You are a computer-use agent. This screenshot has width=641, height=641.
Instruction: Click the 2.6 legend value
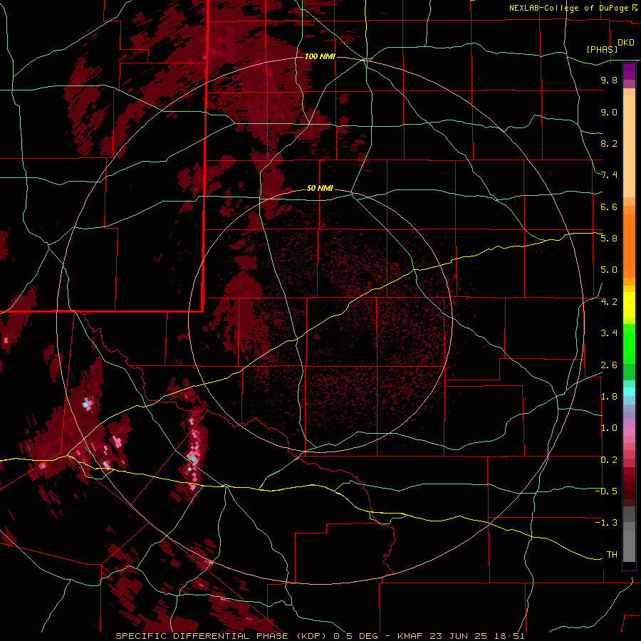609,365
